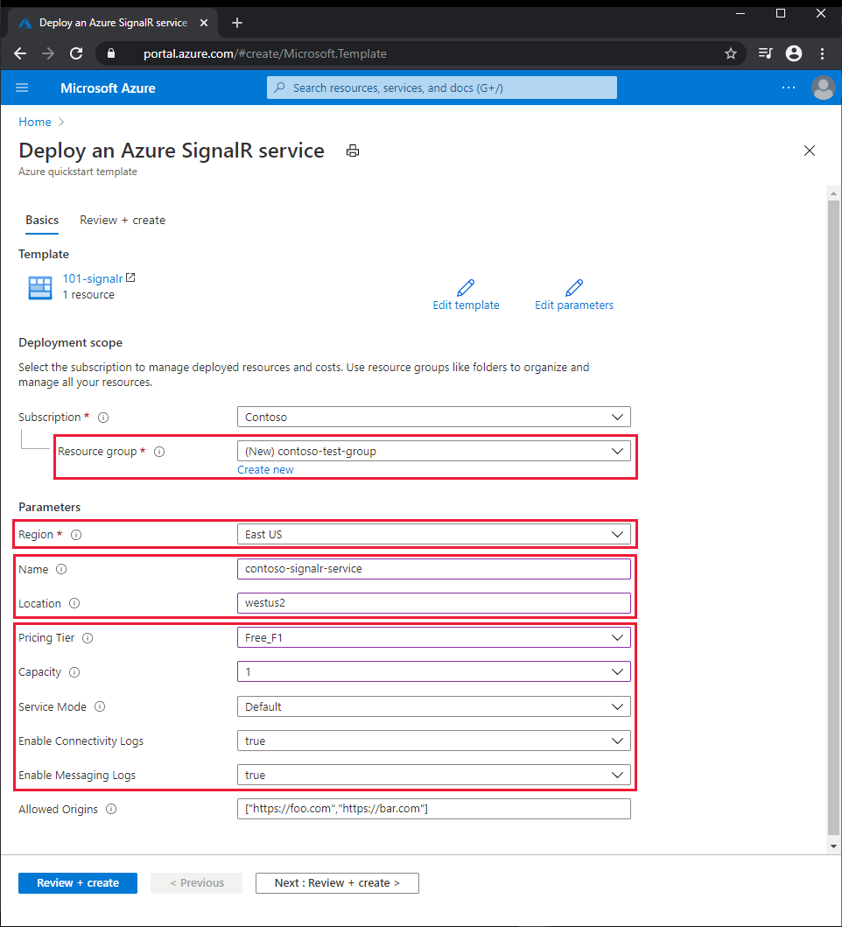The width and height of the screenshot is (842, 927).
Task: Open the Service Mode dropdown
Action: [x=434, y=706]
